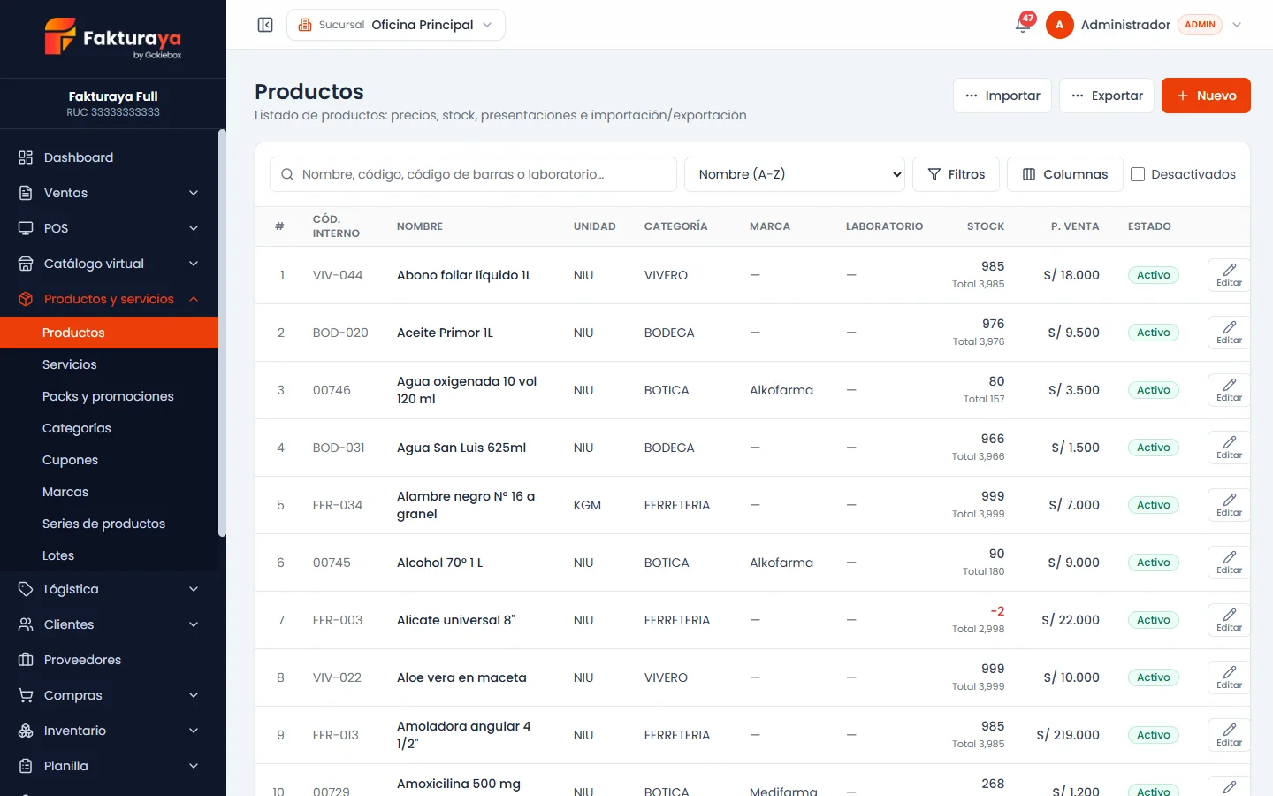
Task: Open the Nombre (A-Z) sort dropdown
Action: click(795, 174)
